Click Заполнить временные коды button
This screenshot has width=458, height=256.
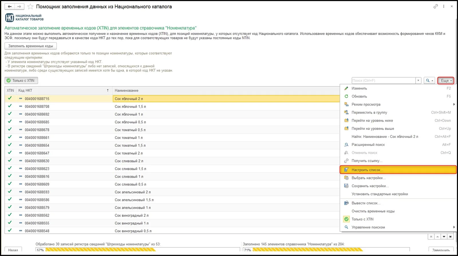click(x=31, y=46)
